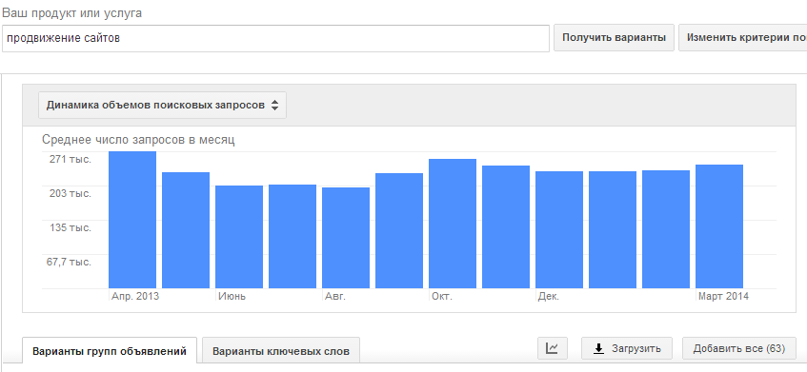Click the chart view icon button
The width and height of the screenshot is (807, 372).
553,348
